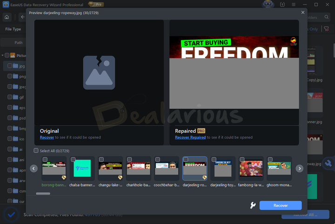Go back with the left arrow icon
335x224 pixels.
click(x=22, y=17)
